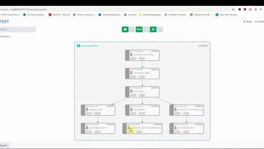Click the gray status bar on load-data node

(x=127, y=92)
